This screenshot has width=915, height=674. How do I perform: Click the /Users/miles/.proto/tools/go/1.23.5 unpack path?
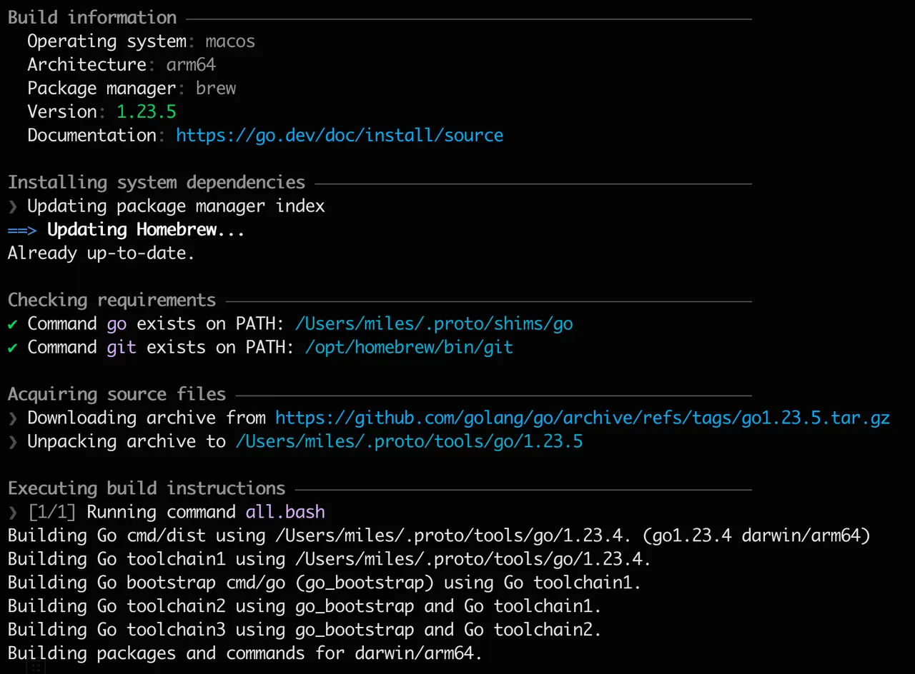click(x=409, y=441)
